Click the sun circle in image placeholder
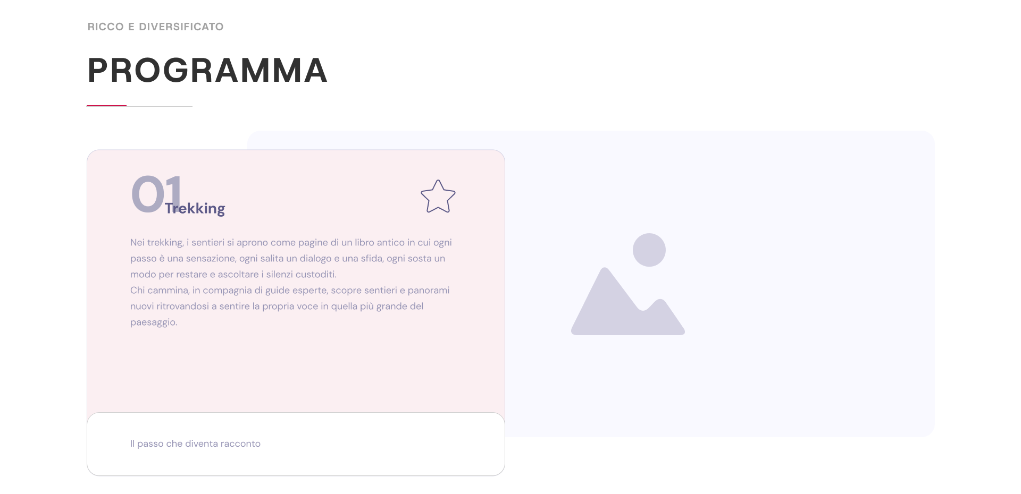Viewport: 1021px width, 494px height. (x=649, y=250)
